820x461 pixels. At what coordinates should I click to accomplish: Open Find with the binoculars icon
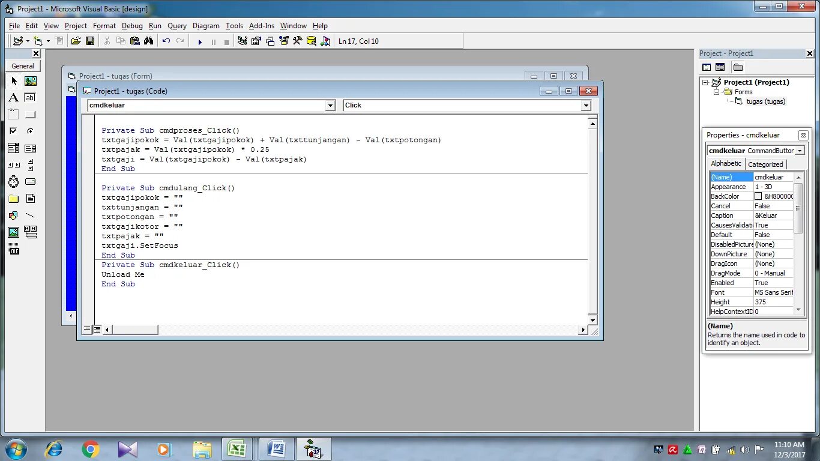(149, 41)
